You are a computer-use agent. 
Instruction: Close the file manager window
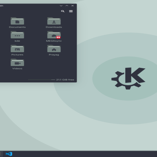pos(73,6)
